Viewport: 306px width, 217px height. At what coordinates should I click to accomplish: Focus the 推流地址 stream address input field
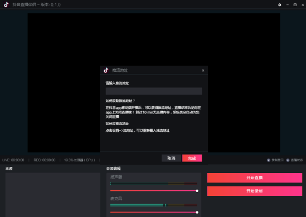click(154, 91)
